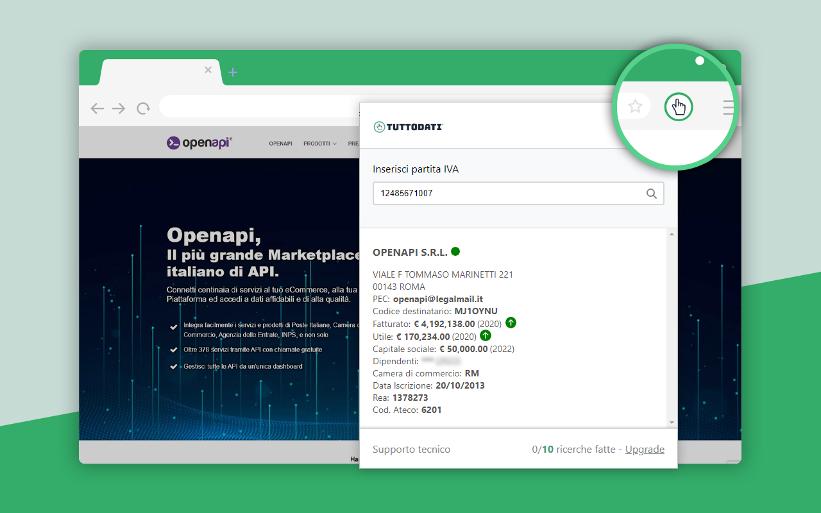Click the bookmark star icon

[x=635, y=106]
